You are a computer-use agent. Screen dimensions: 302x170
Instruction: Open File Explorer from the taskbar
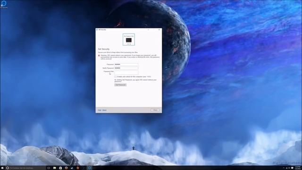click(55, 168)
